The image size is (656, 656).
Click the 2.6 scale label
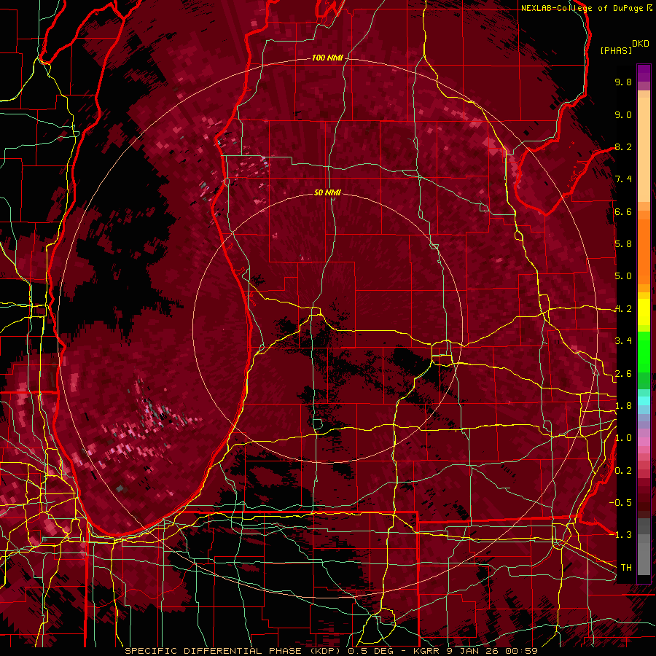623,374
